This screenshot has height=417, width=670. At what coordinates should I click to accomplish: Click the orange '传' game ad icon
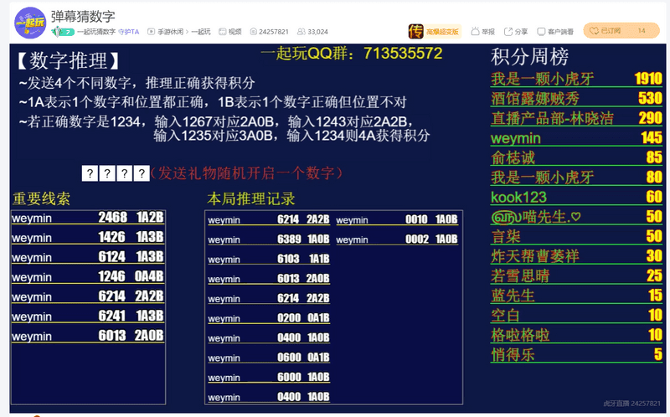415,31
